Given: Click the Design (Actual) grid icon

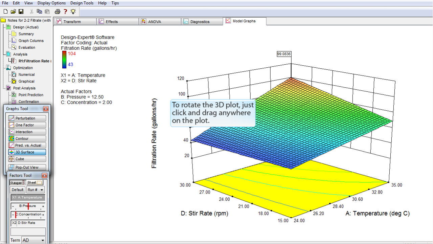Looking at the screenshot, I should click(9, 27).
